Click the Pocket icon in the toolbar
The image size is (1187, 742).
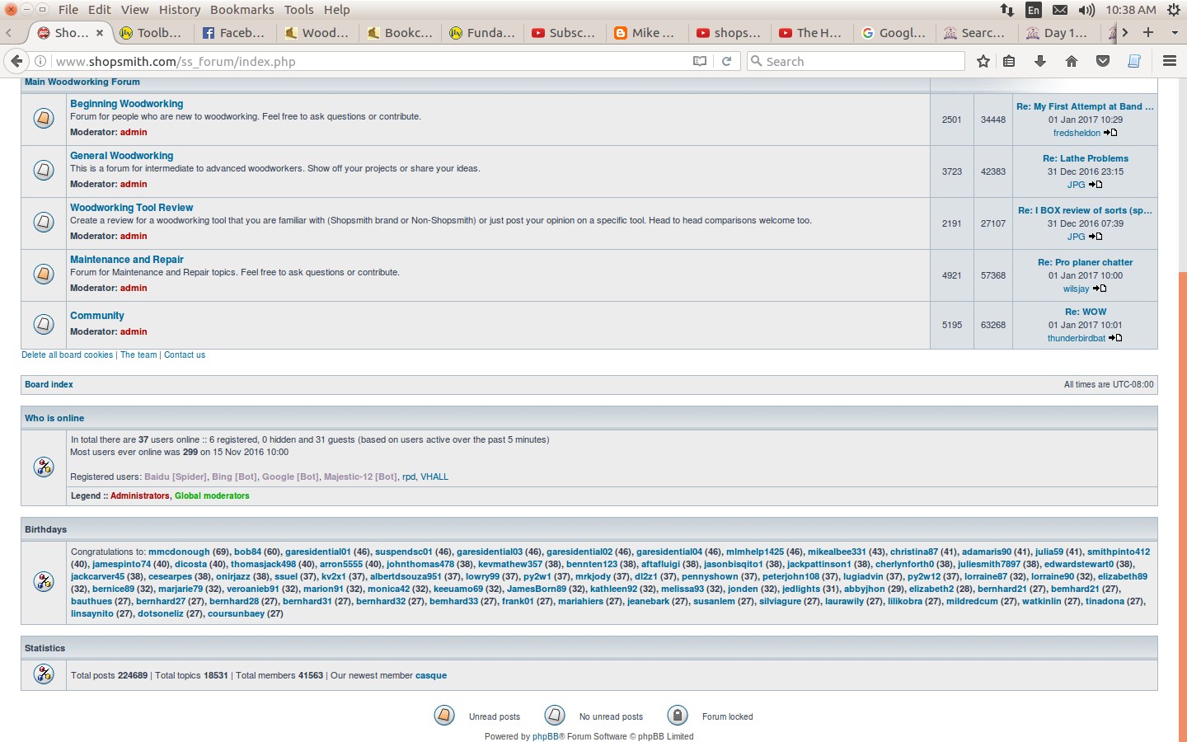pyautogui.click(x=1103, y=61)
